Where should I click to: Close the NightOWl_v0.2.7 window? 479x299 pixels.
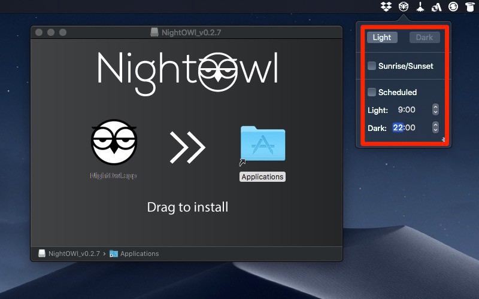click(39, 32)
